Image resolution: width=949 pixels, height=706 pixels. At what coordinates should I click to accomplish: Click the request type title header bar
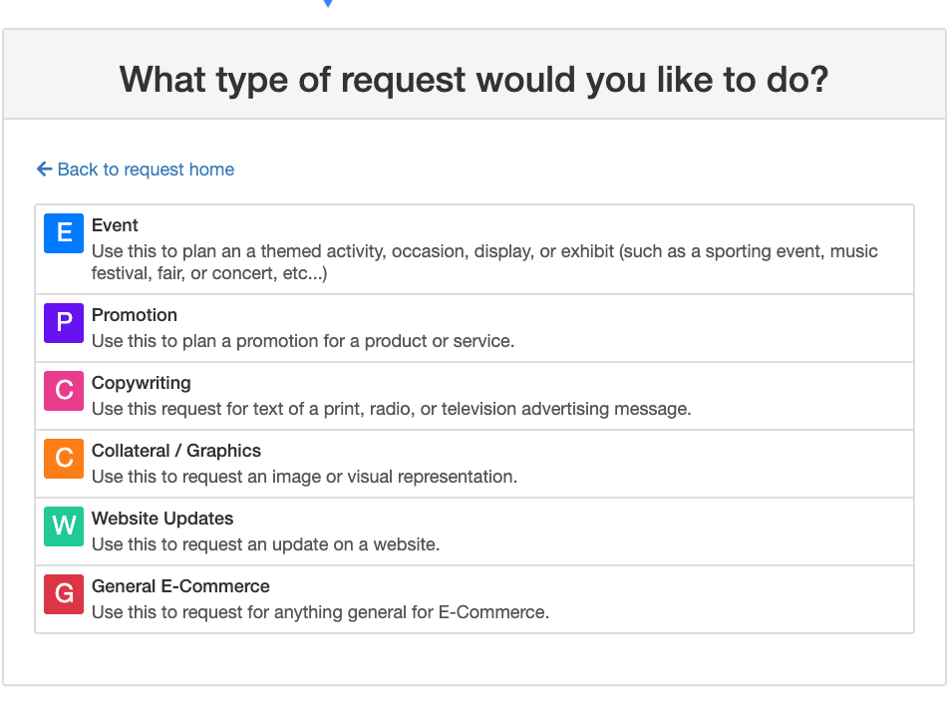click(474, 80)
